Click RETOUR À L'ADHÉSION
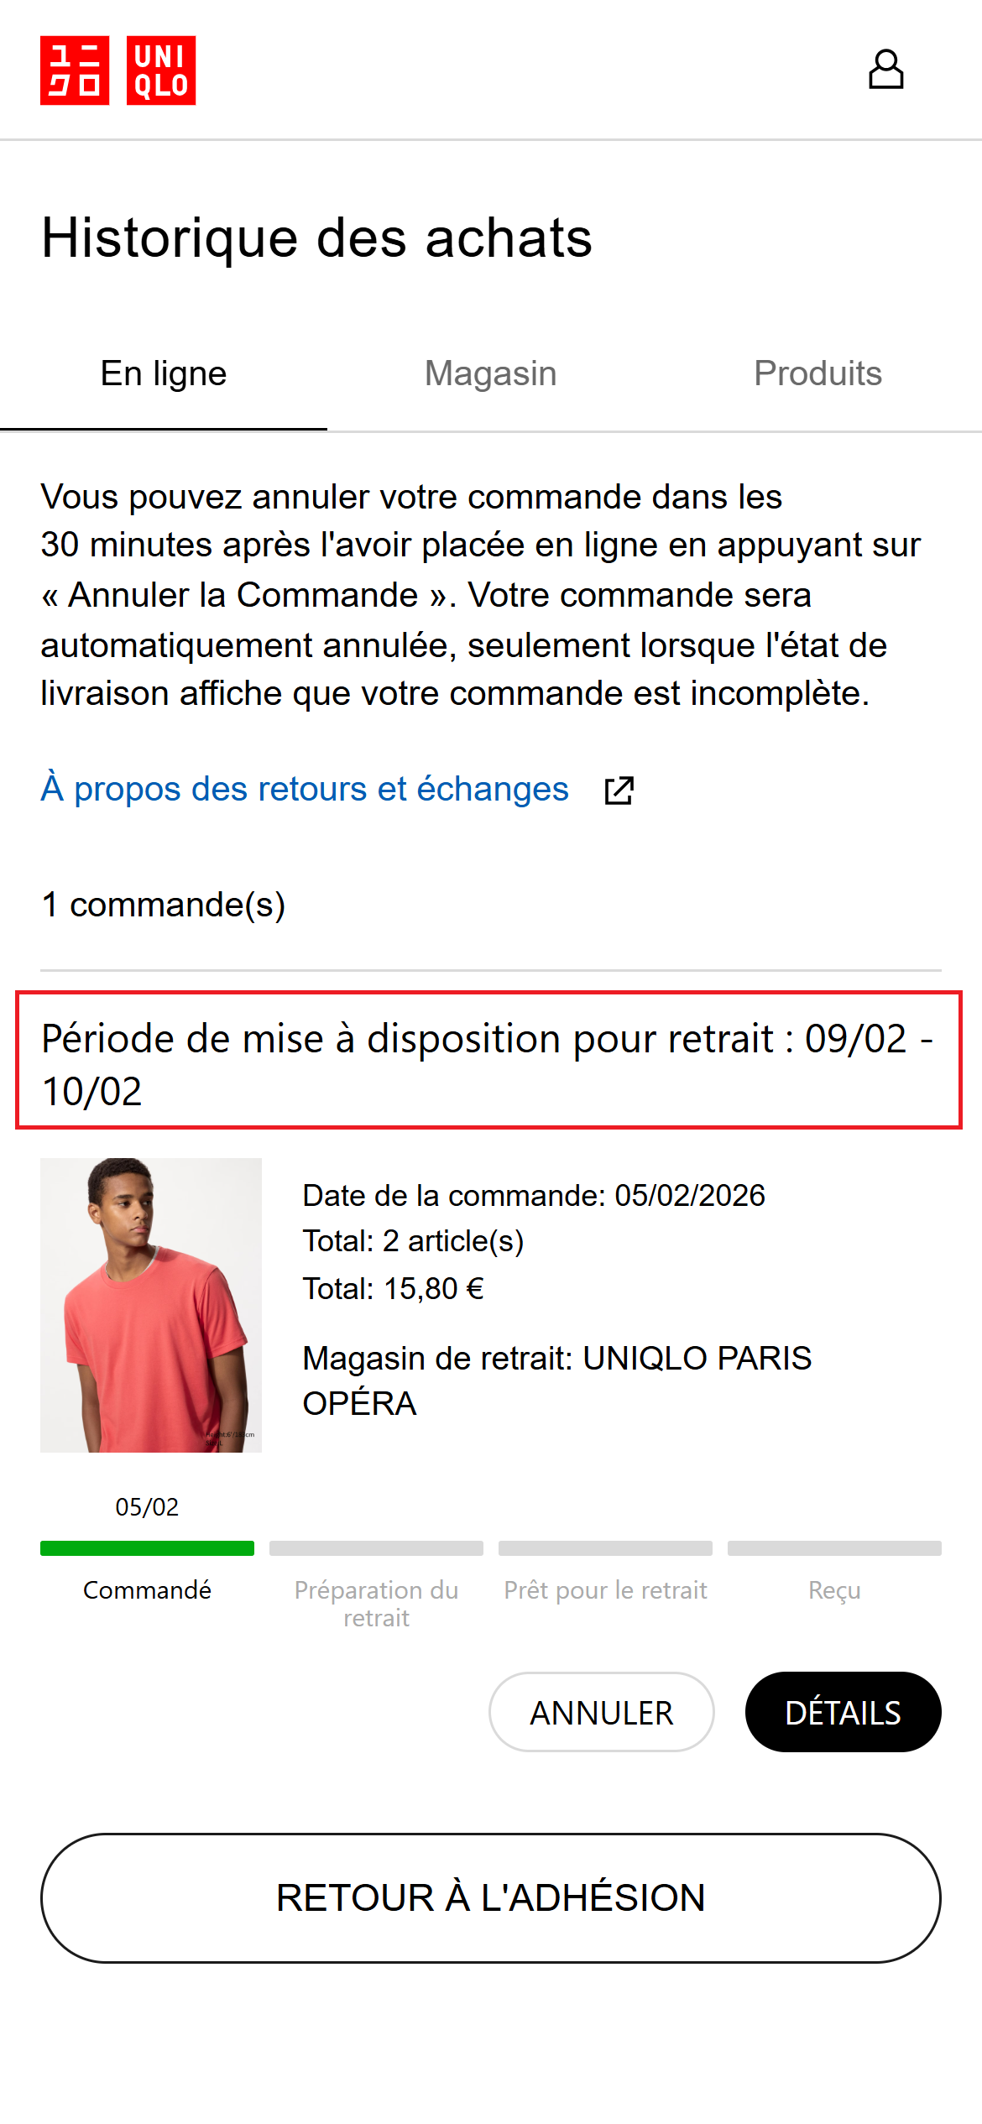Screen dimensions: 982x2124 click(x=491, y=1897)
